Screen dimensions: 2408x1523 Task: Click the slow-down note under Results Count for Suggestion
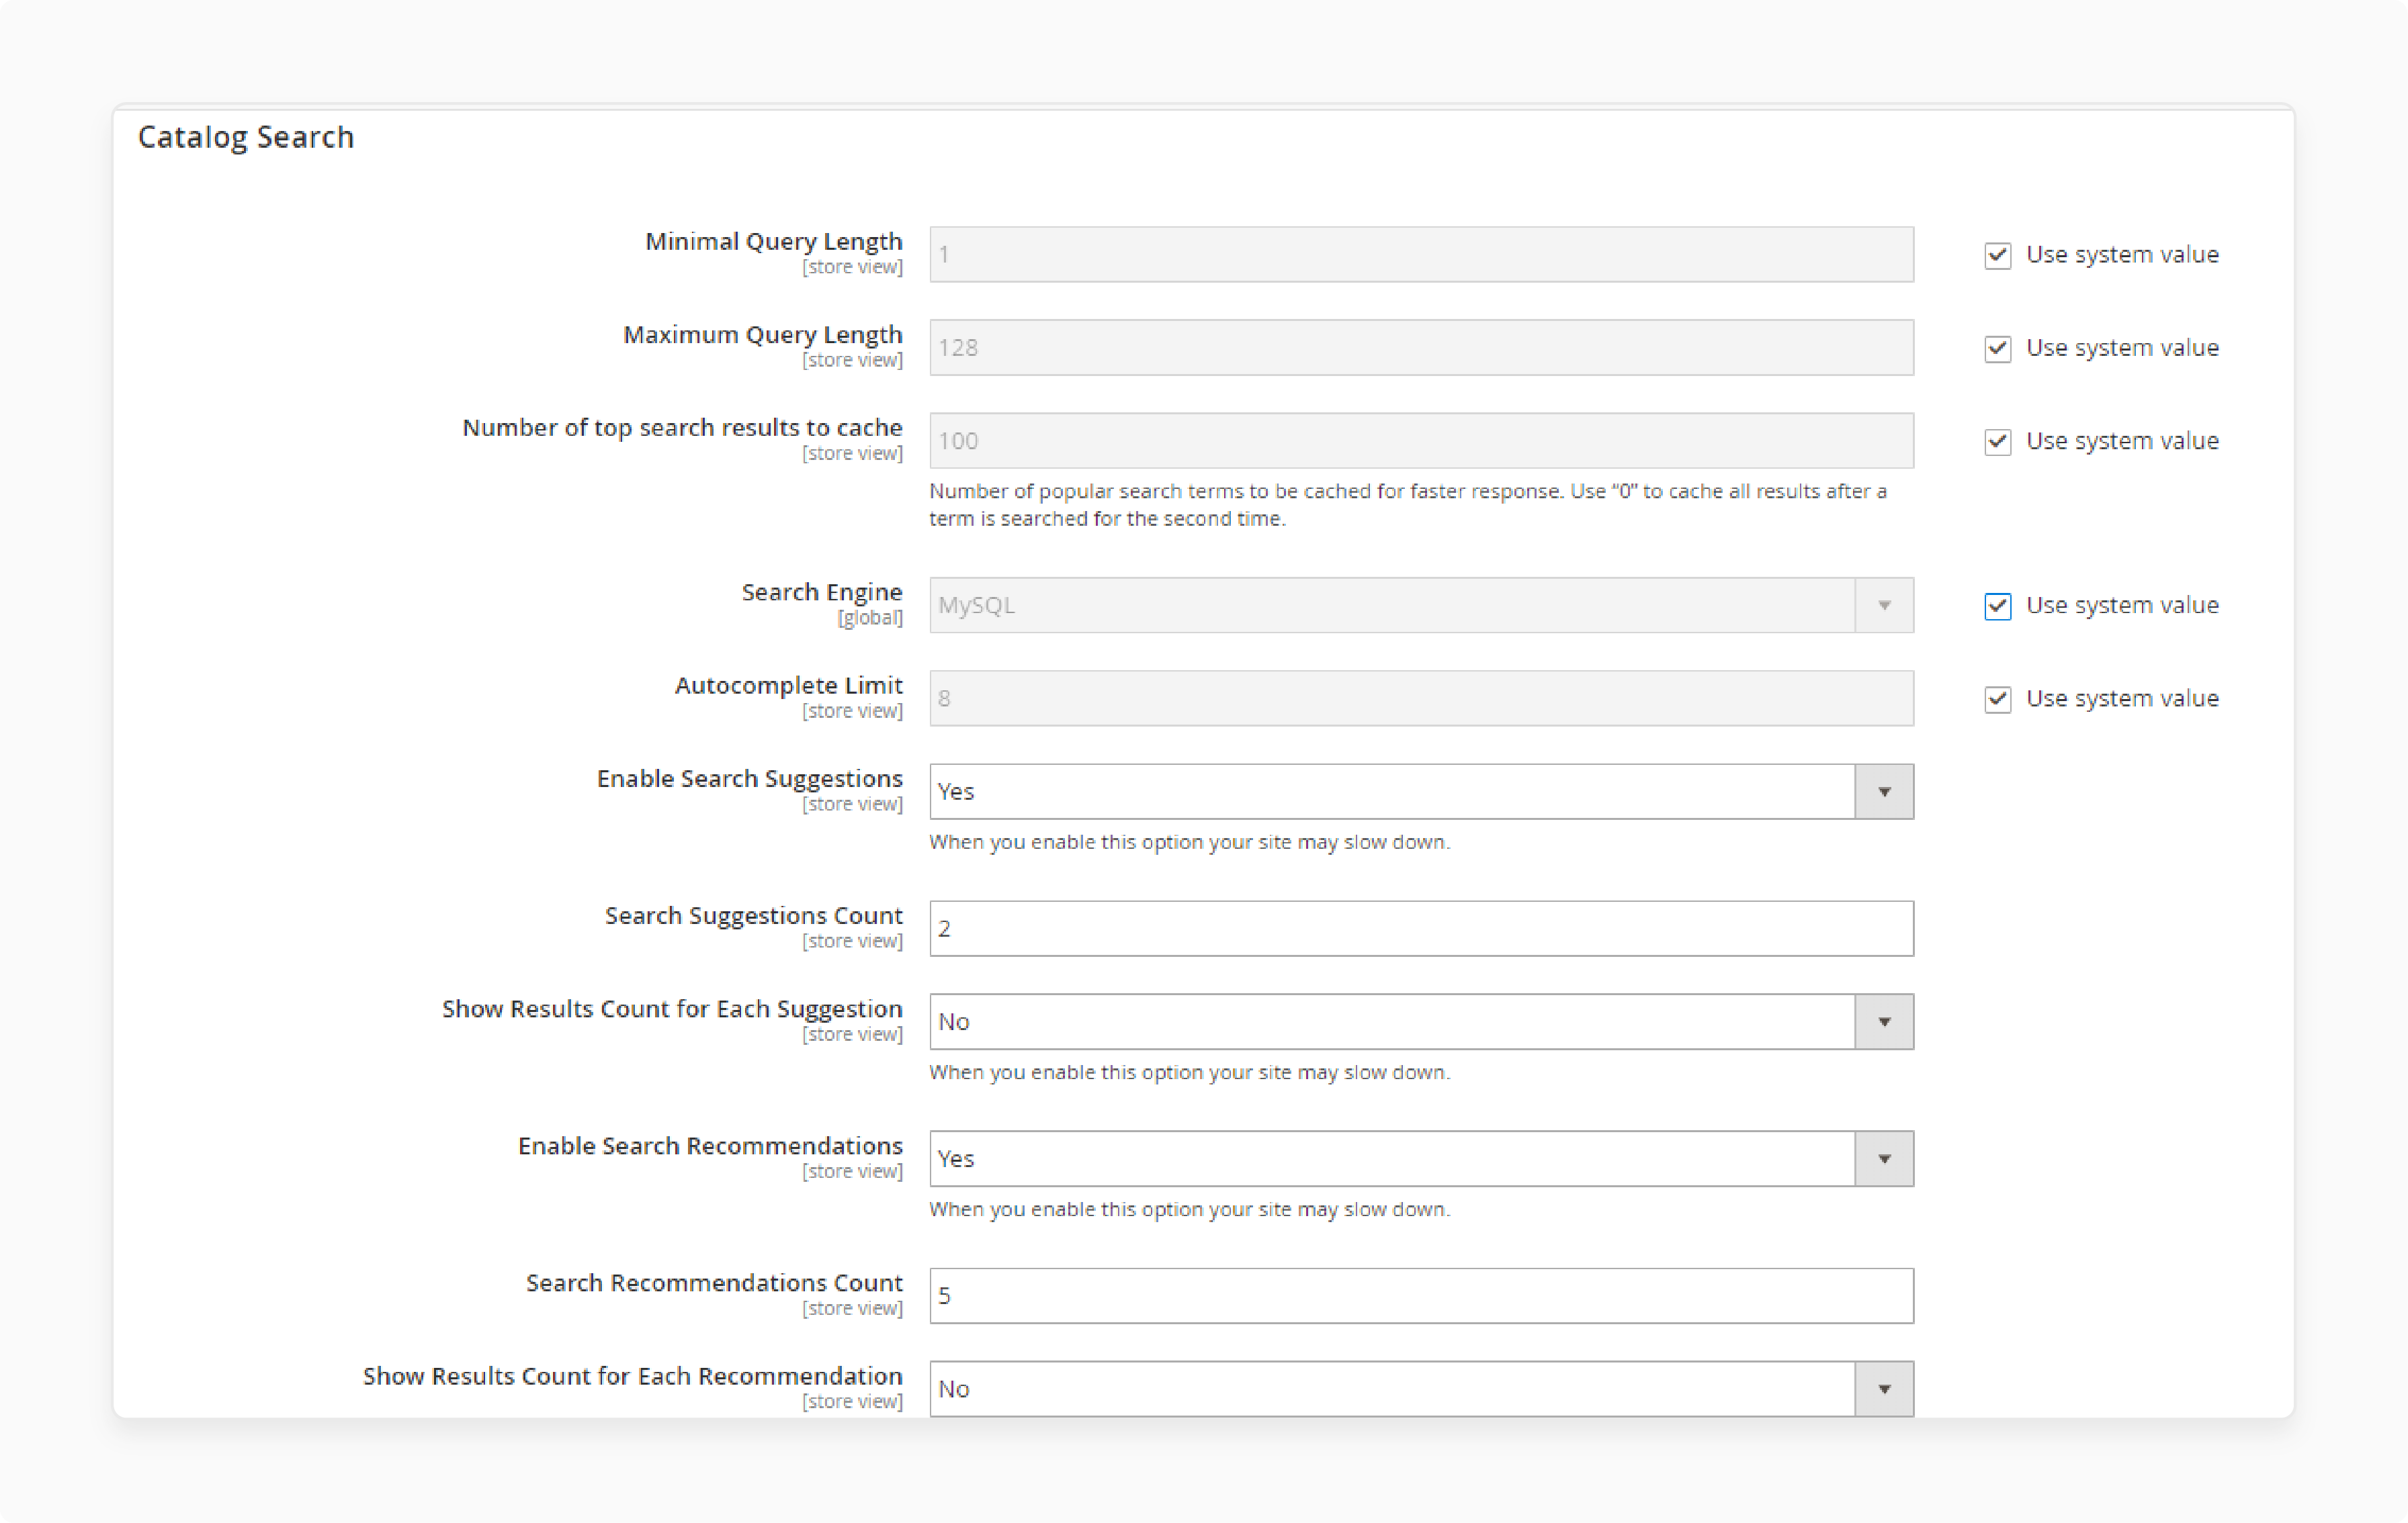click(x=1189, y=1071)
